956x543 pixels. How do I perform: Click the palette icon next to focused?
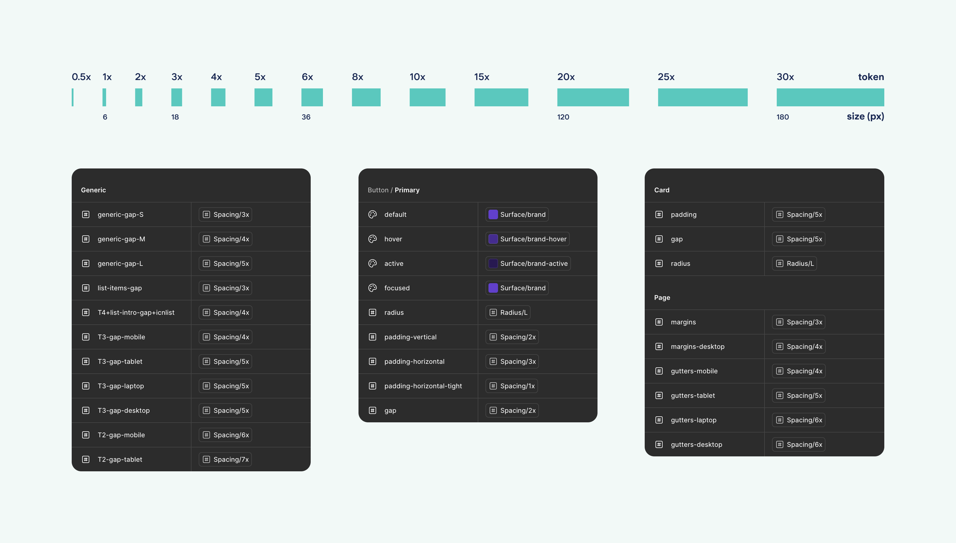372,288
